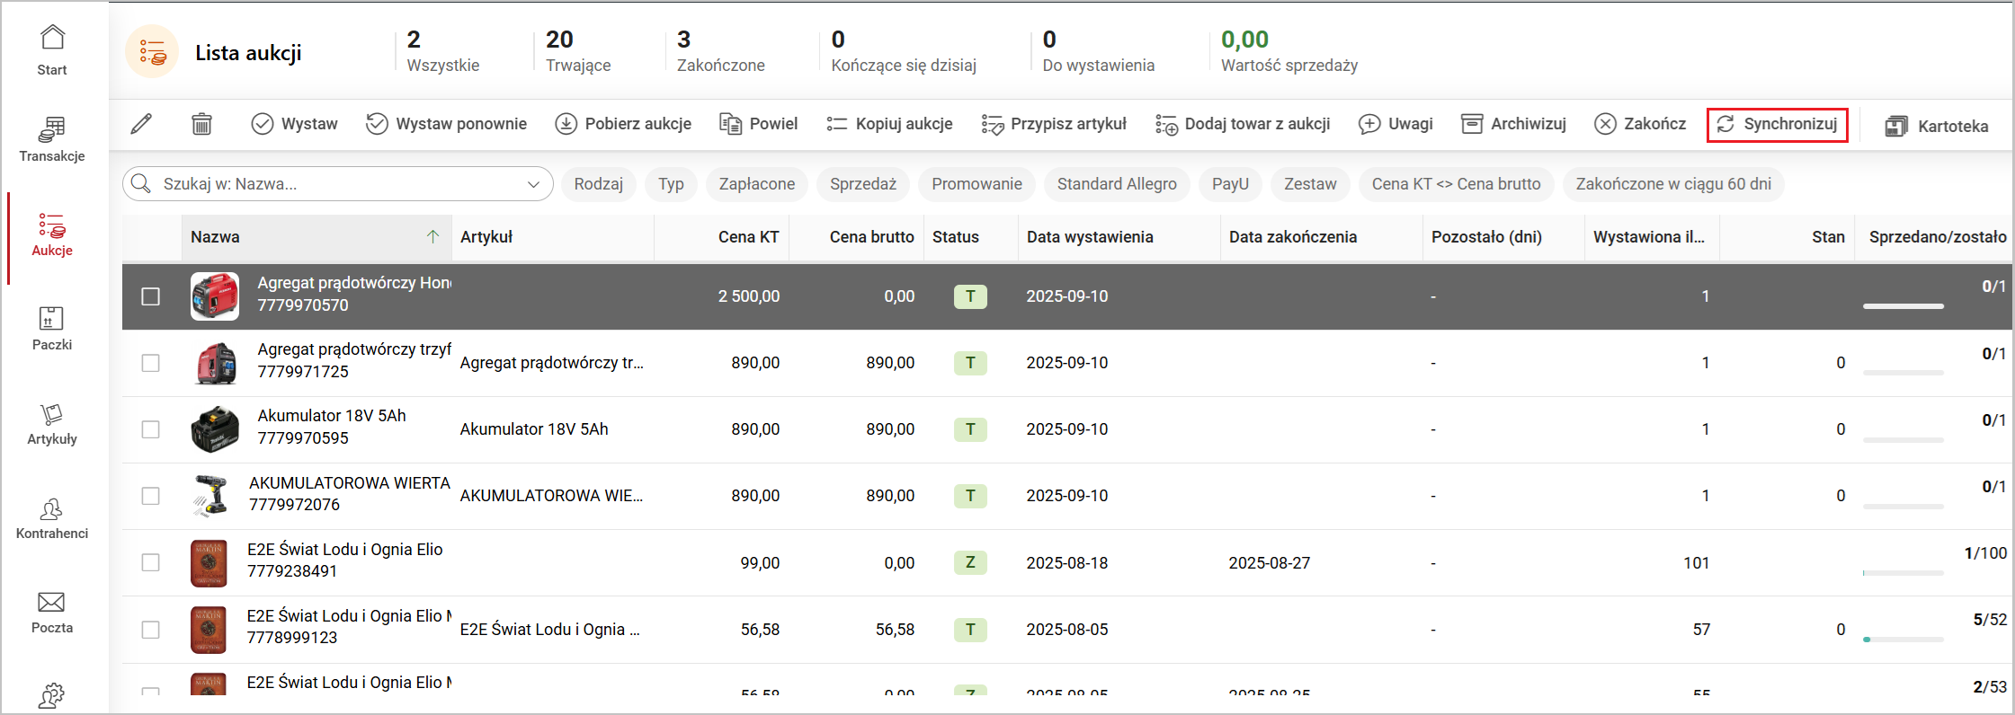Go to Start home icon
This screenshot has height=715, width=2015.
tap(52, 49)
